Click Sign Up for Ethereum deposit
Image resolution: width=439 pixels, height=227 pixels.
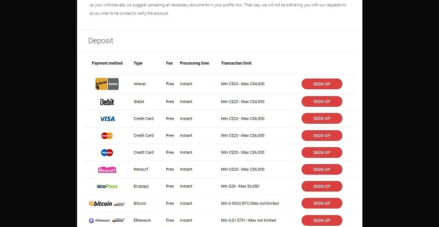point(321,220)
